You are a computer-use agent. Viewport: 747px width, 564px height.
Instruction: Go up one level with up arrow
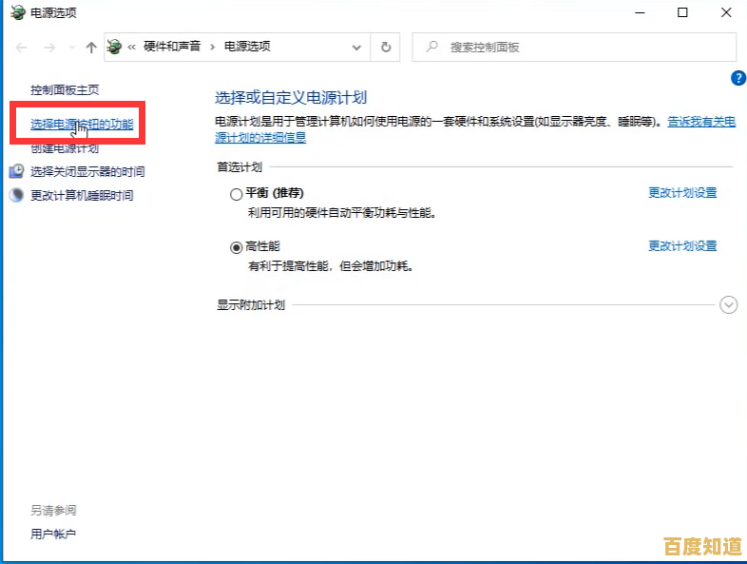pos(91,48)
